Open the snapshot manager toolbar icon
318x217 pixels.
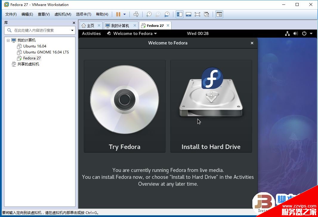[x=167, y=14]
